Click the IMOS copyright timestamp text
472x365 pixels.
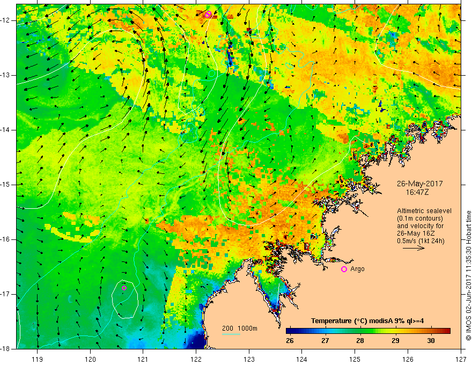(x=468, y=275)
